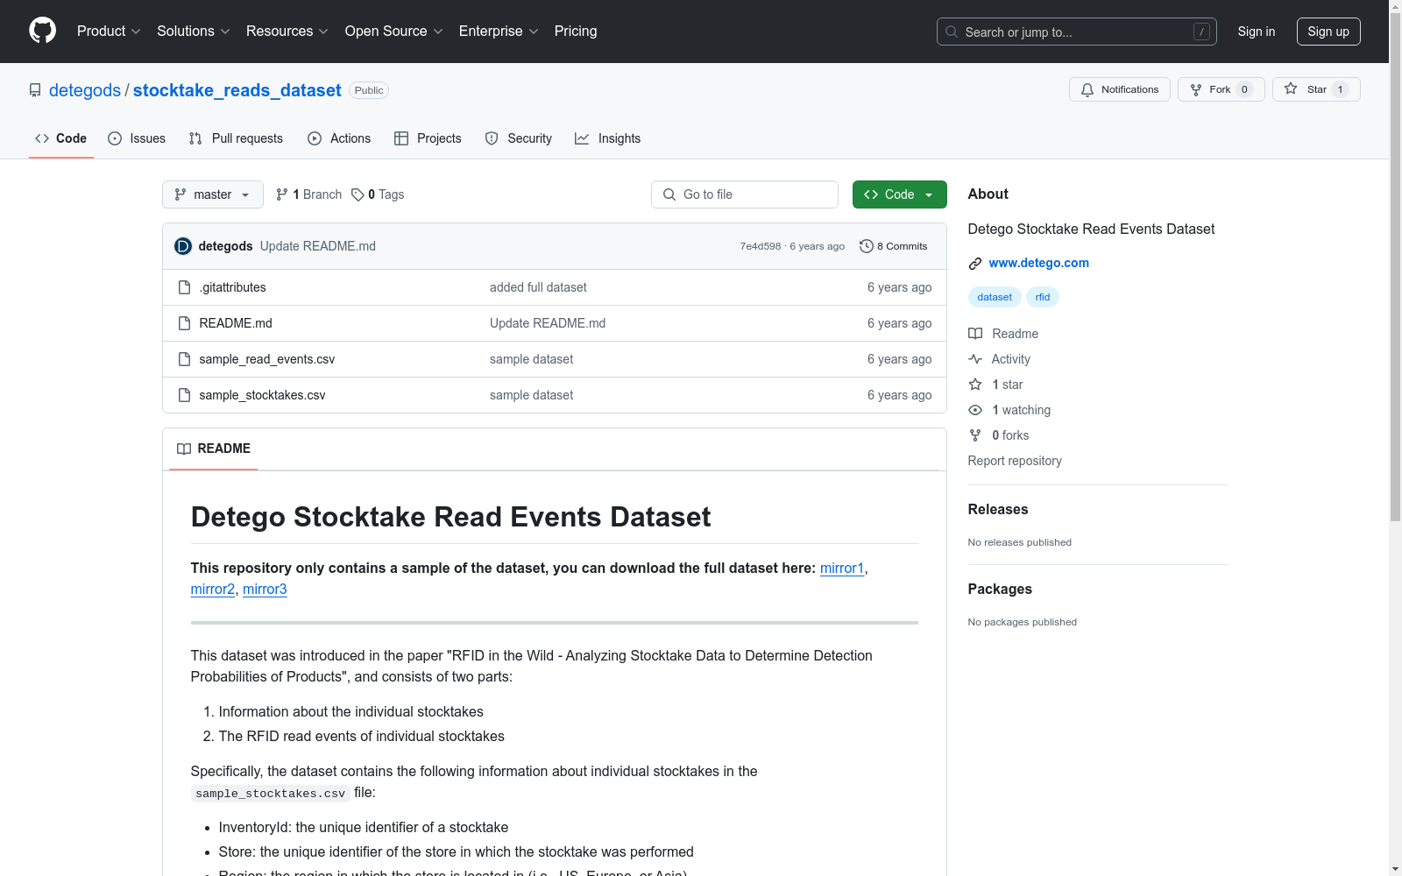The image size is (1402, 876).
Task: Open the Resources dropdown
Action: (x=287, y=32)
